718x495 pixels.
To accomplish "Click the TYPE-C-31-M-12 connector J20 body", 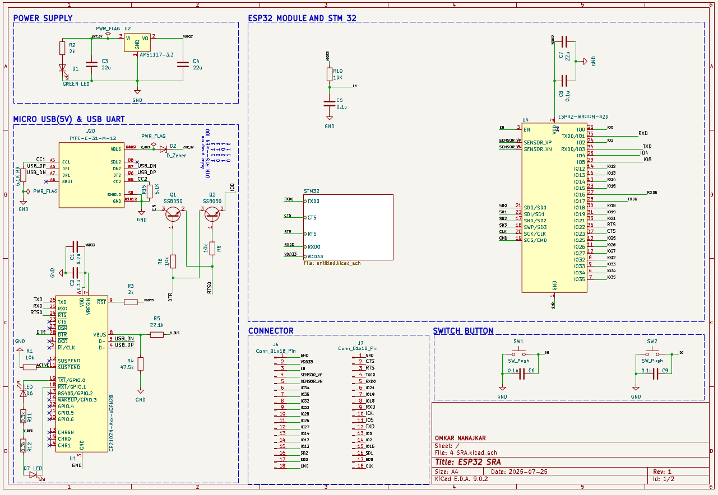I will pos(91,176).
